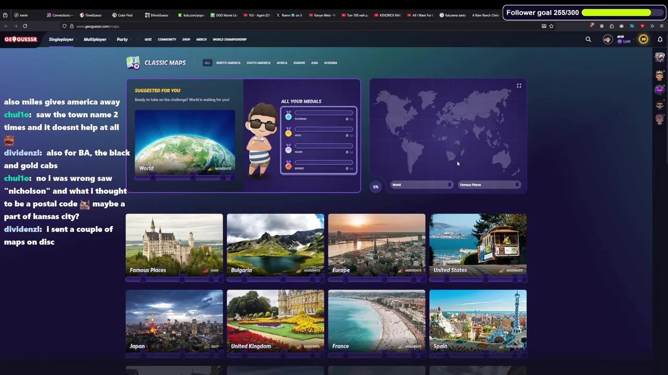Open the Shop link

click(x=186, y=40)
